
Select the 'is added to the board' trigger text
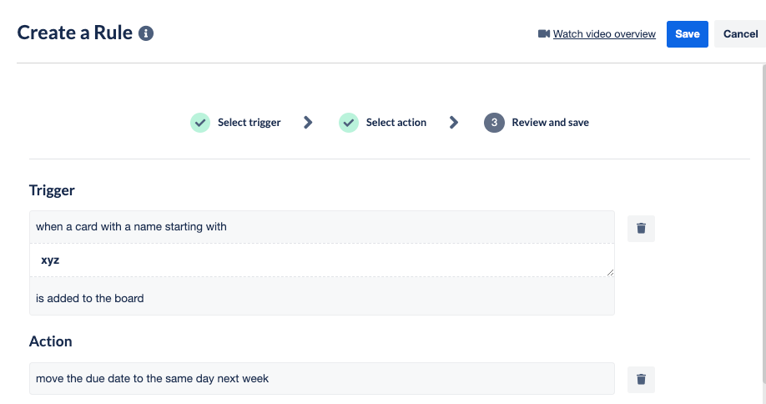[90, 299]
